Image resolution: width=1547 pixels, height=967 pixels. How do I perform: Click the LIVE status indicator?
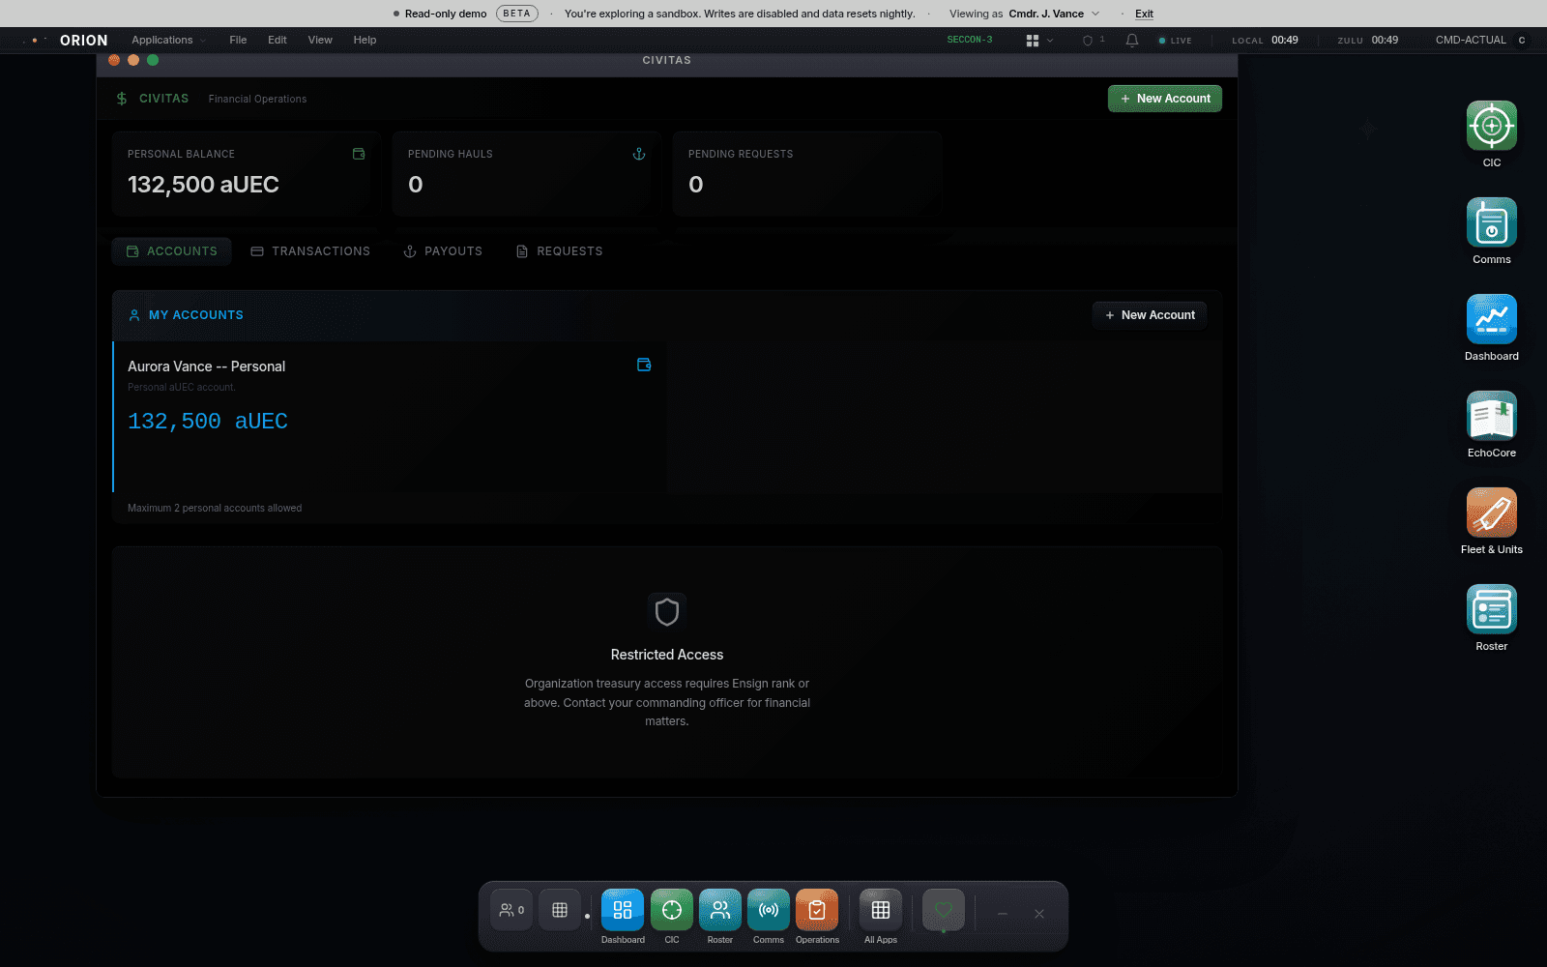click(1175, 41)
